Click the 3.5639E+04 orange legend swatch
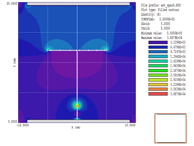 (x=158, y=89)
